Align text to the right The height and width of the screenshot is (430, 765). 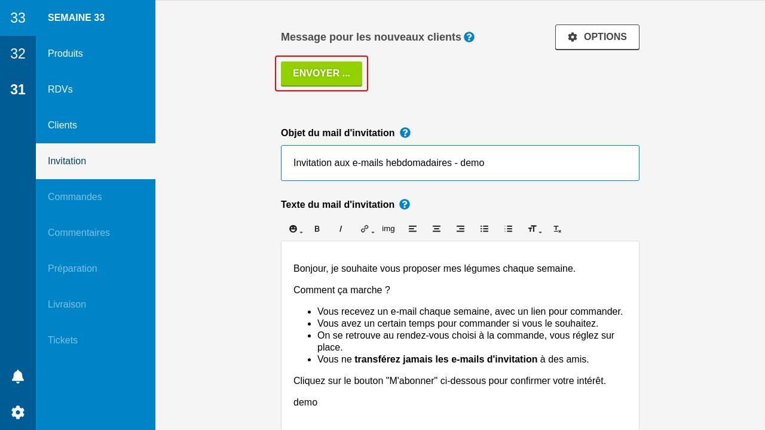460,229
